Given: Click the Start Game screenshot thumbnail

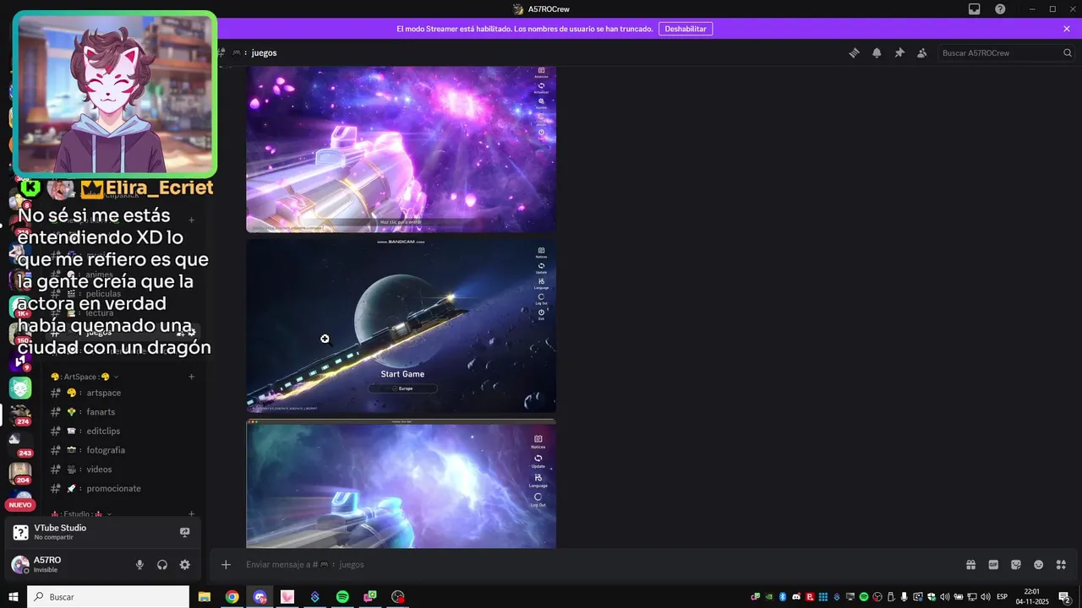Looking at the screenshot, I should click(x=402, y=325).
